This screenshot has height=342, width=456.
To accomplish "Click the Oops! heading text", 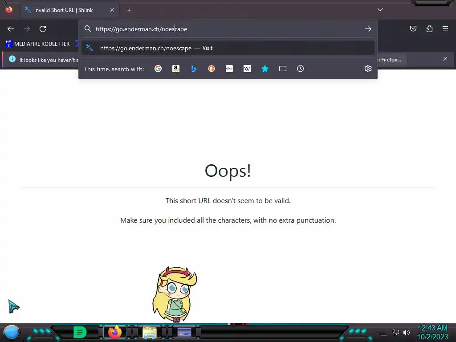I will coord(228,171).
